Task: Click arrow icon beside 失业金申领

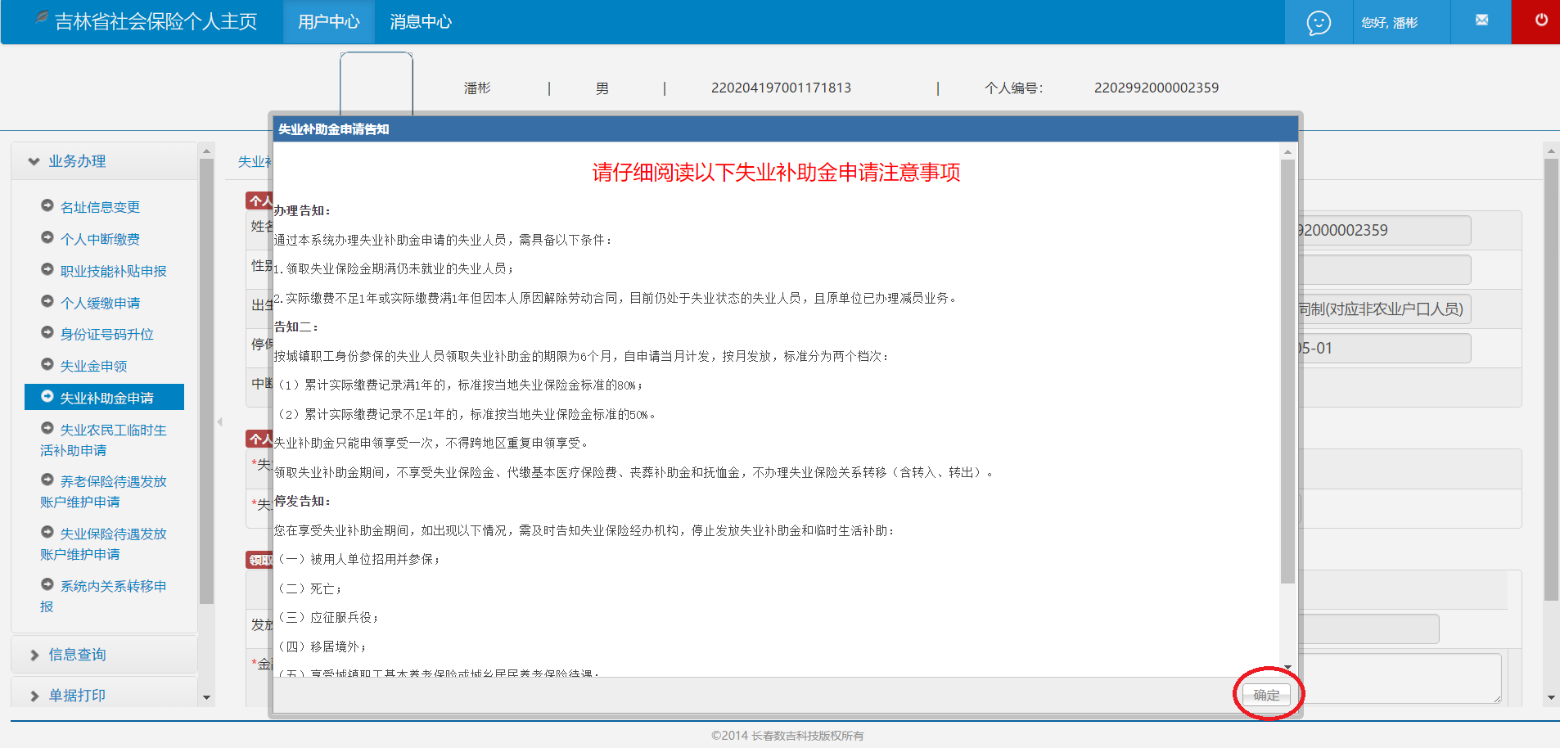Action: tap(47, 364)
